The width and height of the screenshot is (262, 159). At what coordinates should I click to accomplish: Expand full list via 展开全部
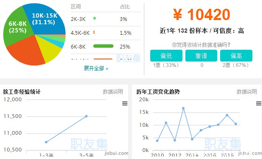pyautogui.click(x=96, y=68)
